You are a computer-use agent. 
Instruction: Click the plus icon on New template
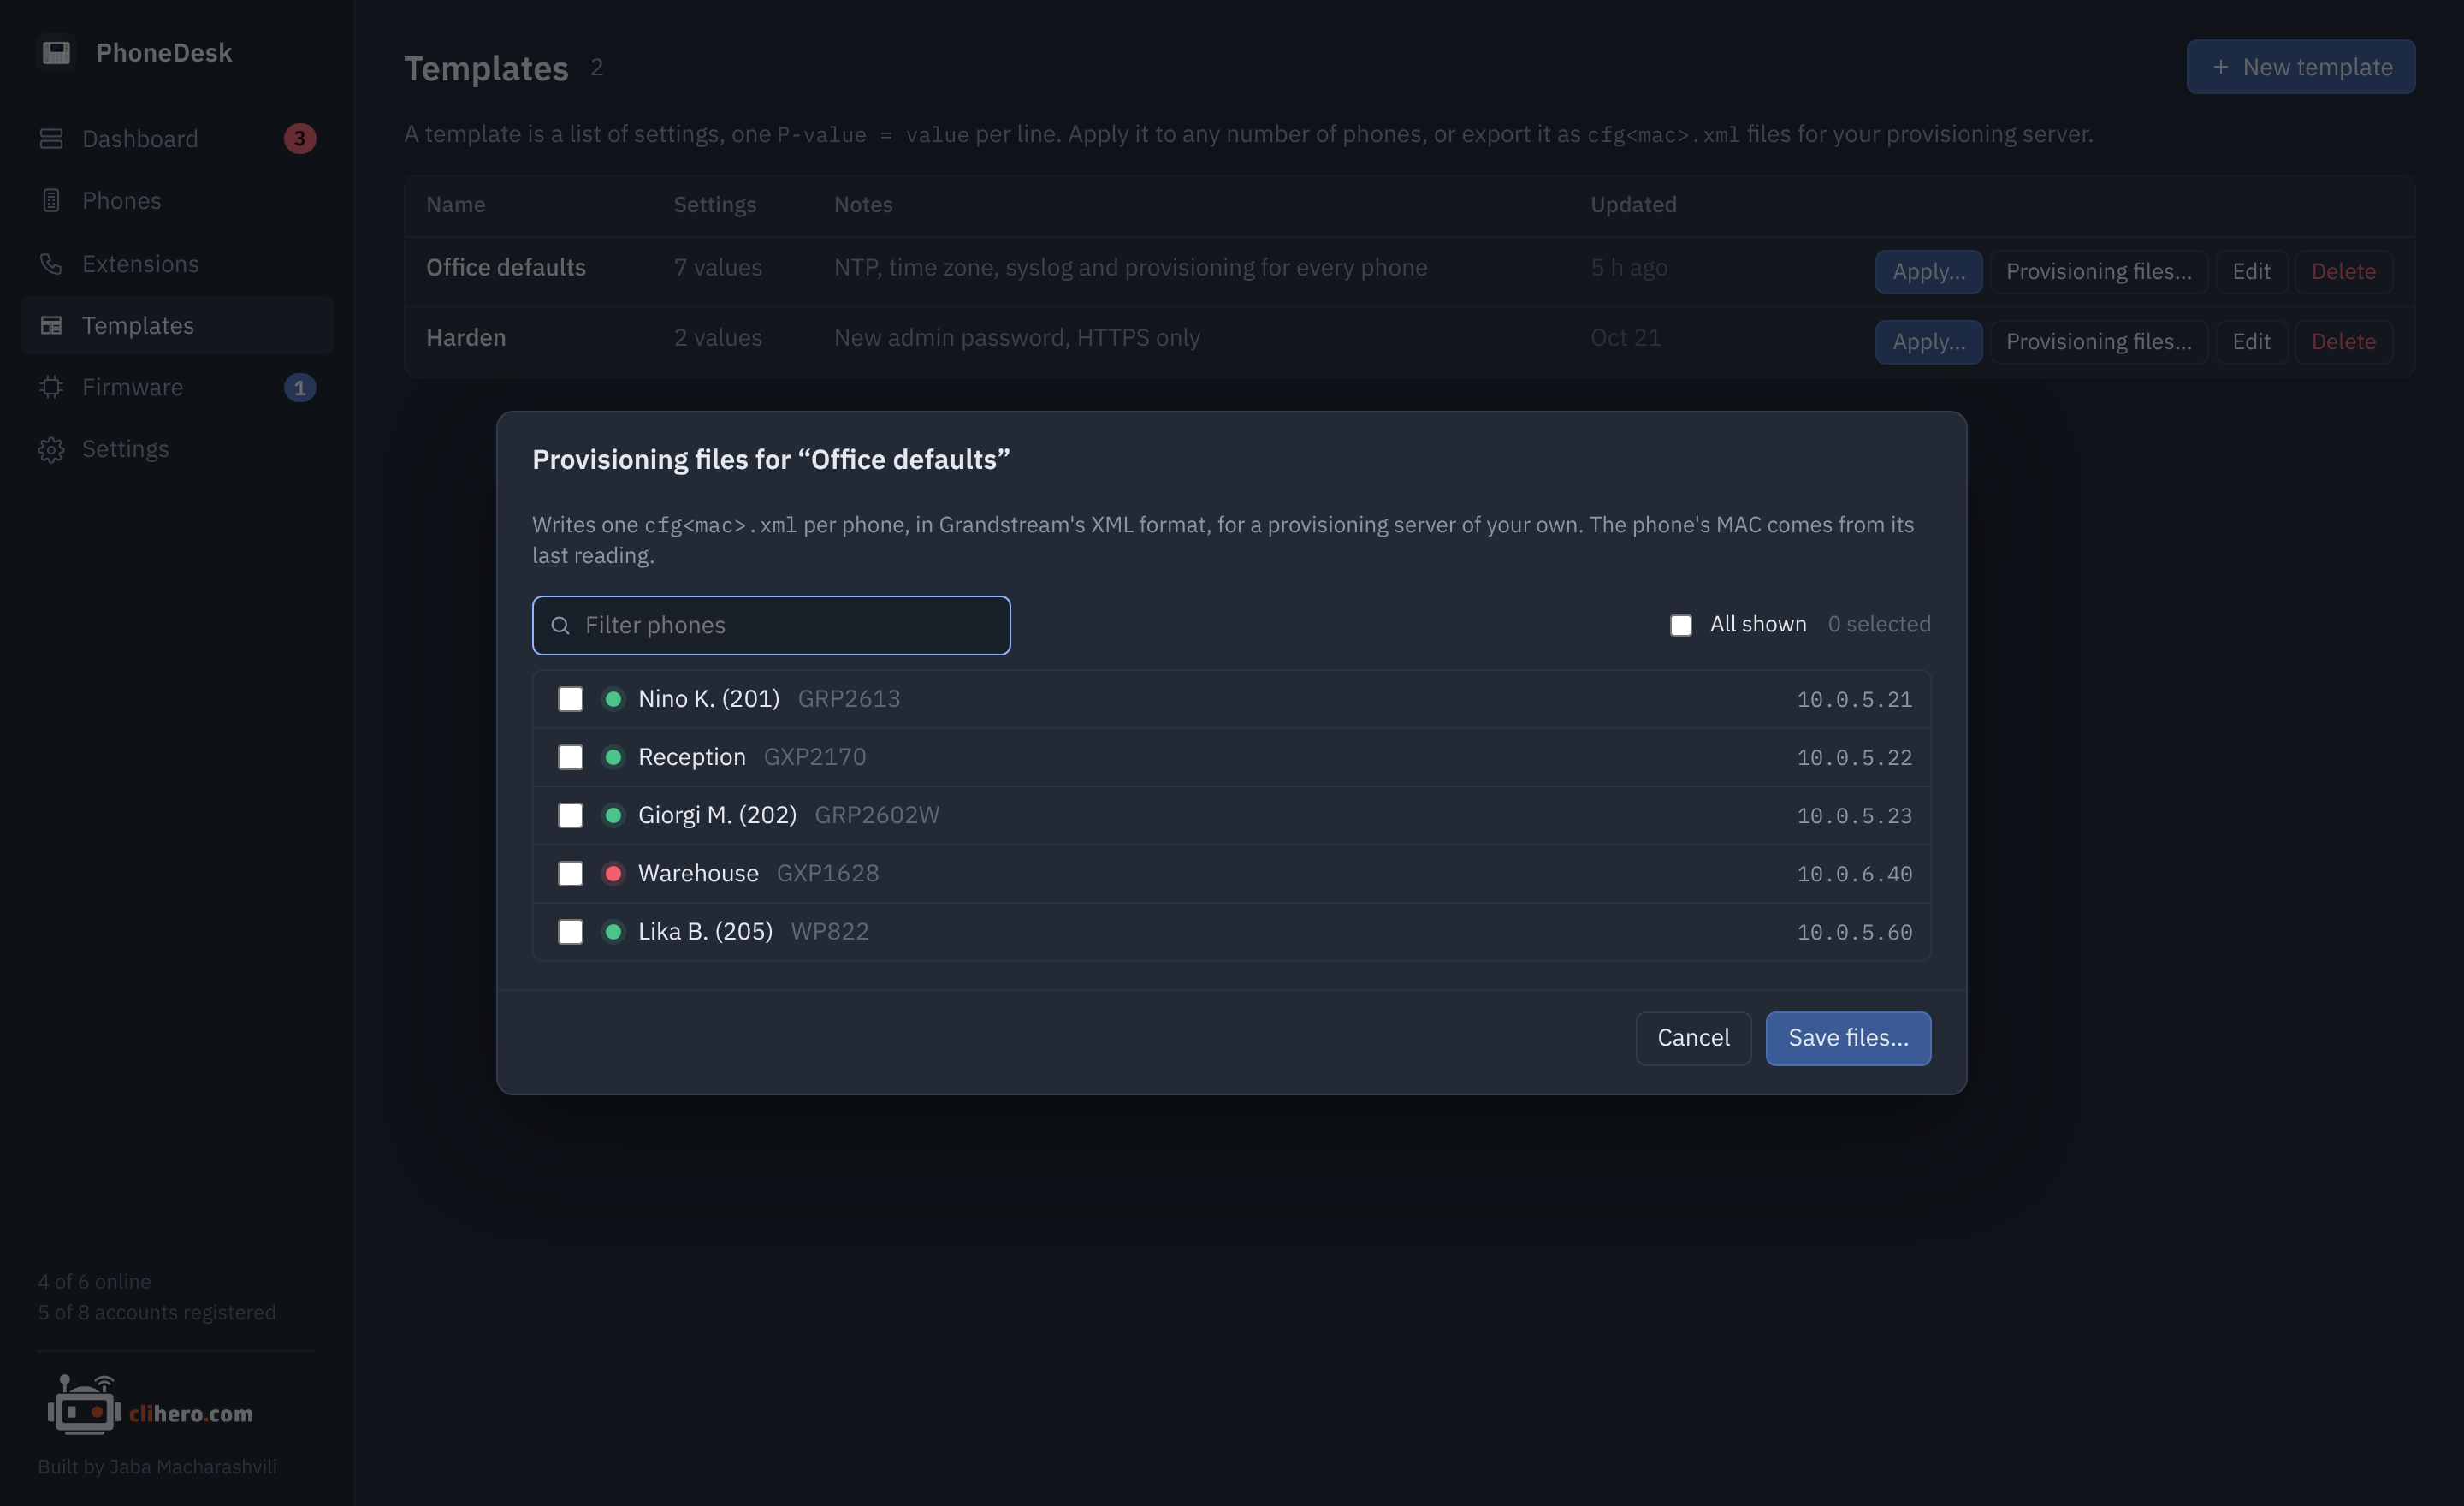pos(2220,67)
